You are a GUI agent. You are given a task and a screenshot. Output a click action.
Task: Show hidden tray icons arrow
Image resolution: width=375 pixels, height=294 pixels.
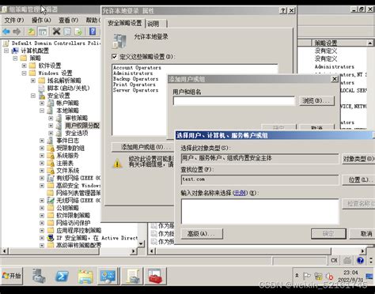297,276
